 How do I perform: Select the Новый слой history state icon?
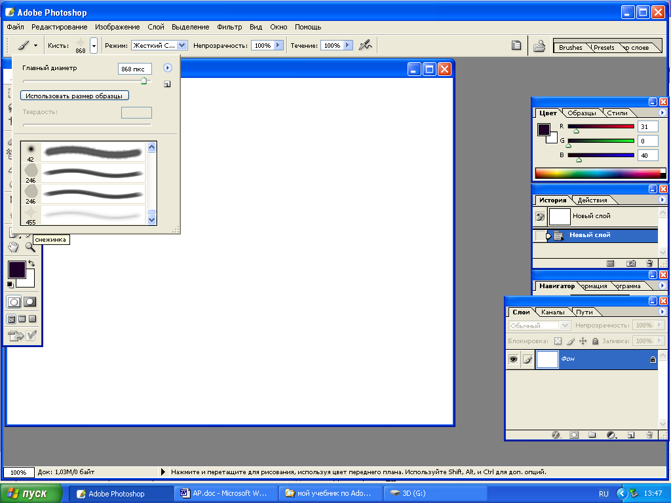558,235
